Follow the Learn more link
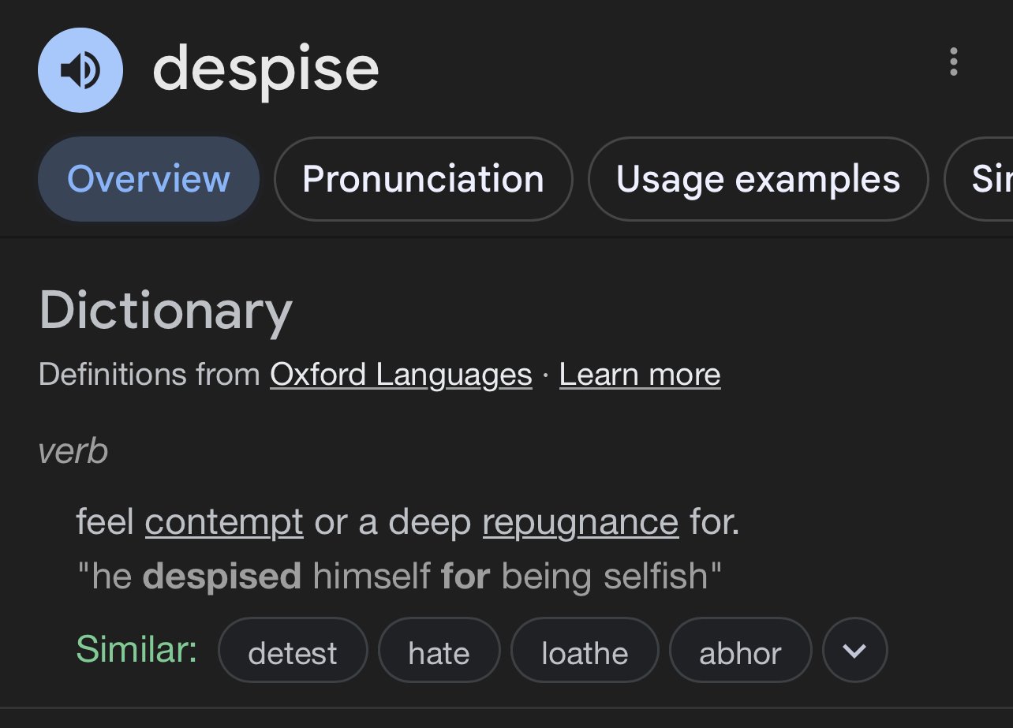The height and width of the screenshot is (728, 1013). click(640, 375)
